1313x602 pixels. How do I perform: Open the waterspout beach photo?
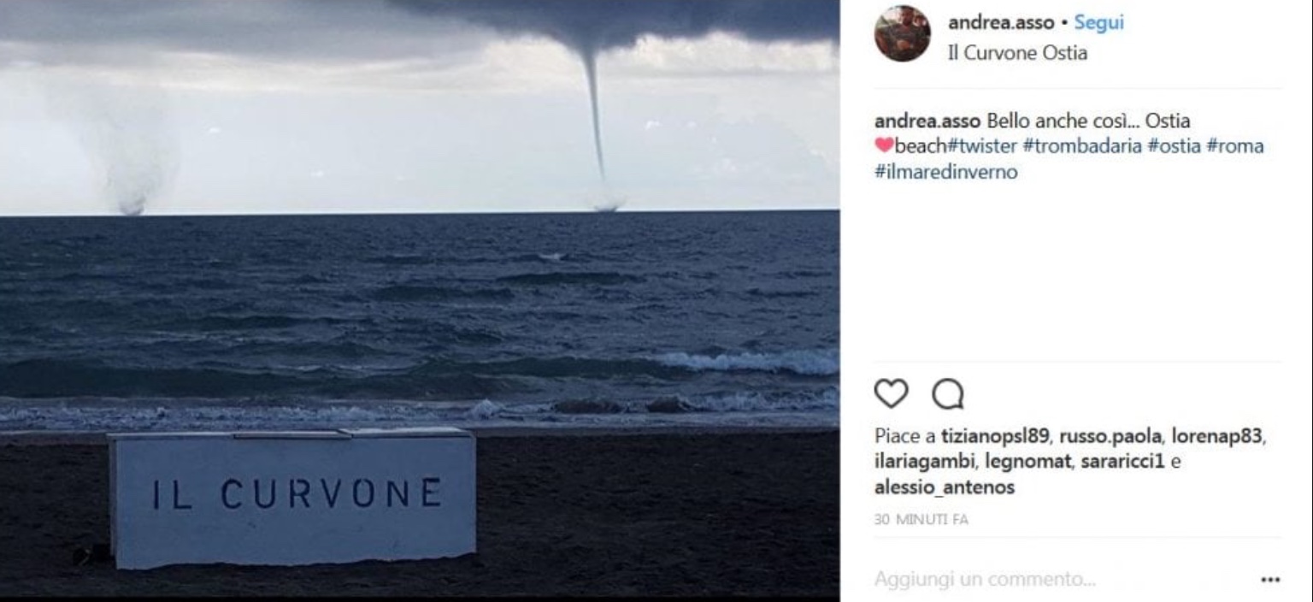(x=419, y=298)
